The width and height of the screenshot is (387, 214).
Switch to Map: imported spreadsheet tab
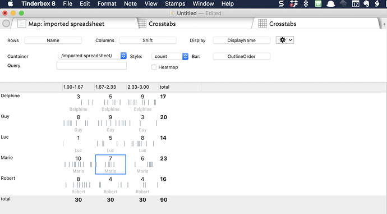[x=66, y=24]
